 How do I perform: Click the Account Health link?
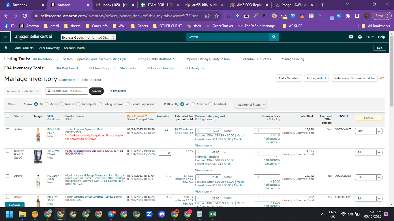tap(74, 48)
